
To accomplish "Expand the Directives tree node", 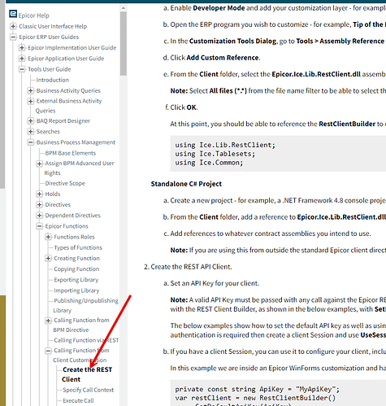I will coord(39,204).
